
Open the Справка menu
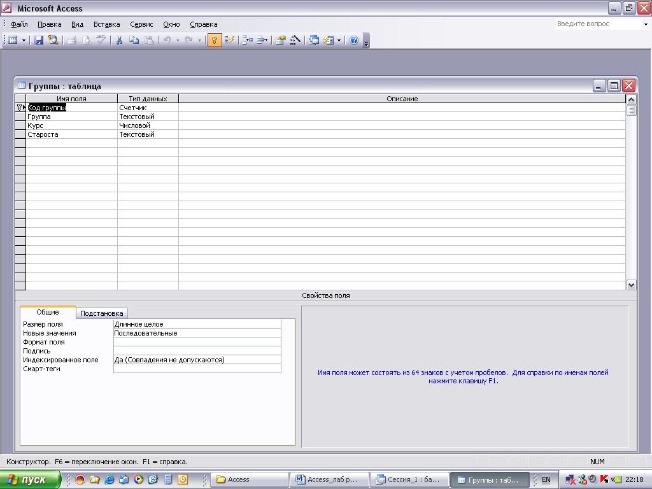tap(203, 24)
